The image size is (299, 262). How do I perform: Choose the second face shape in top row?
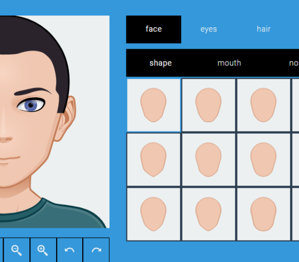point(208,105)
